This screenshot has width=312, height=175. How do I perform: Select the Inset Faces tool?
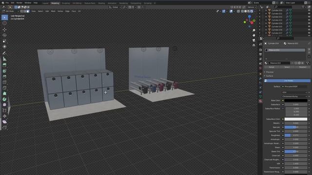click(x=4, y=71)
